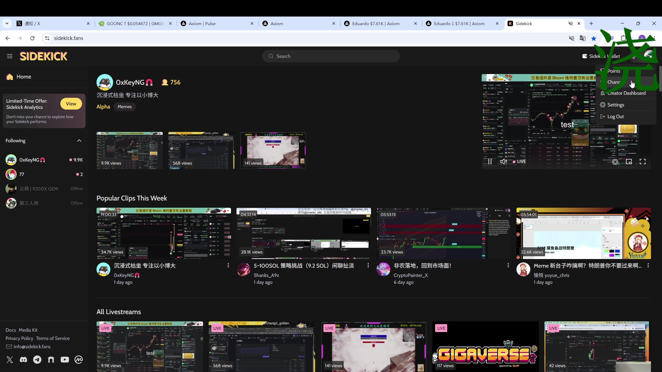Open the Privacy Policy link
Screen dimensions: 662x372
pos(19,338)
